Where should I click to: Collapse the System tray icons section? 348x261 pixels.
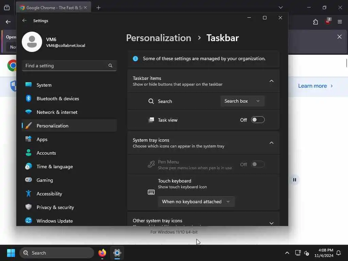[x=272, y=143]
